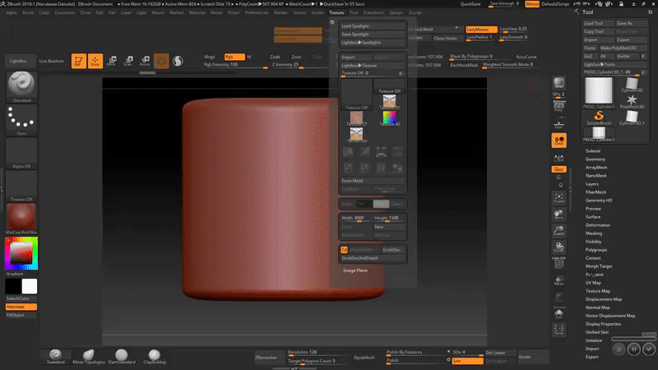The width and height of the screenshot is (658, 370).
Task: Open the Render menu
Action: pyautogui.click(x=280, y=12)
